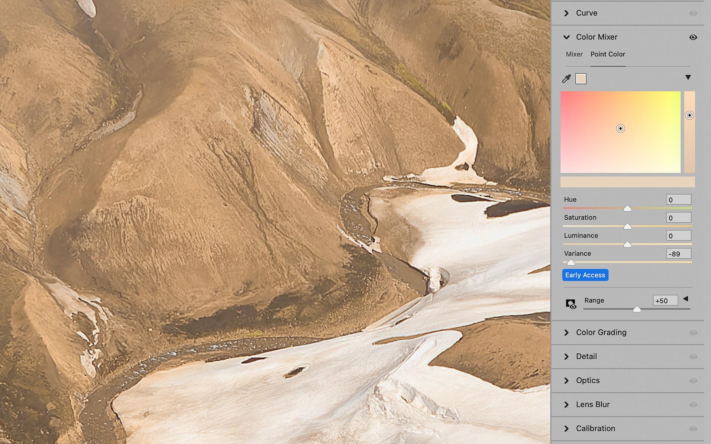Toggle Color Grading visibility eye
The image size is (711, 444).
tap(693, 333)
